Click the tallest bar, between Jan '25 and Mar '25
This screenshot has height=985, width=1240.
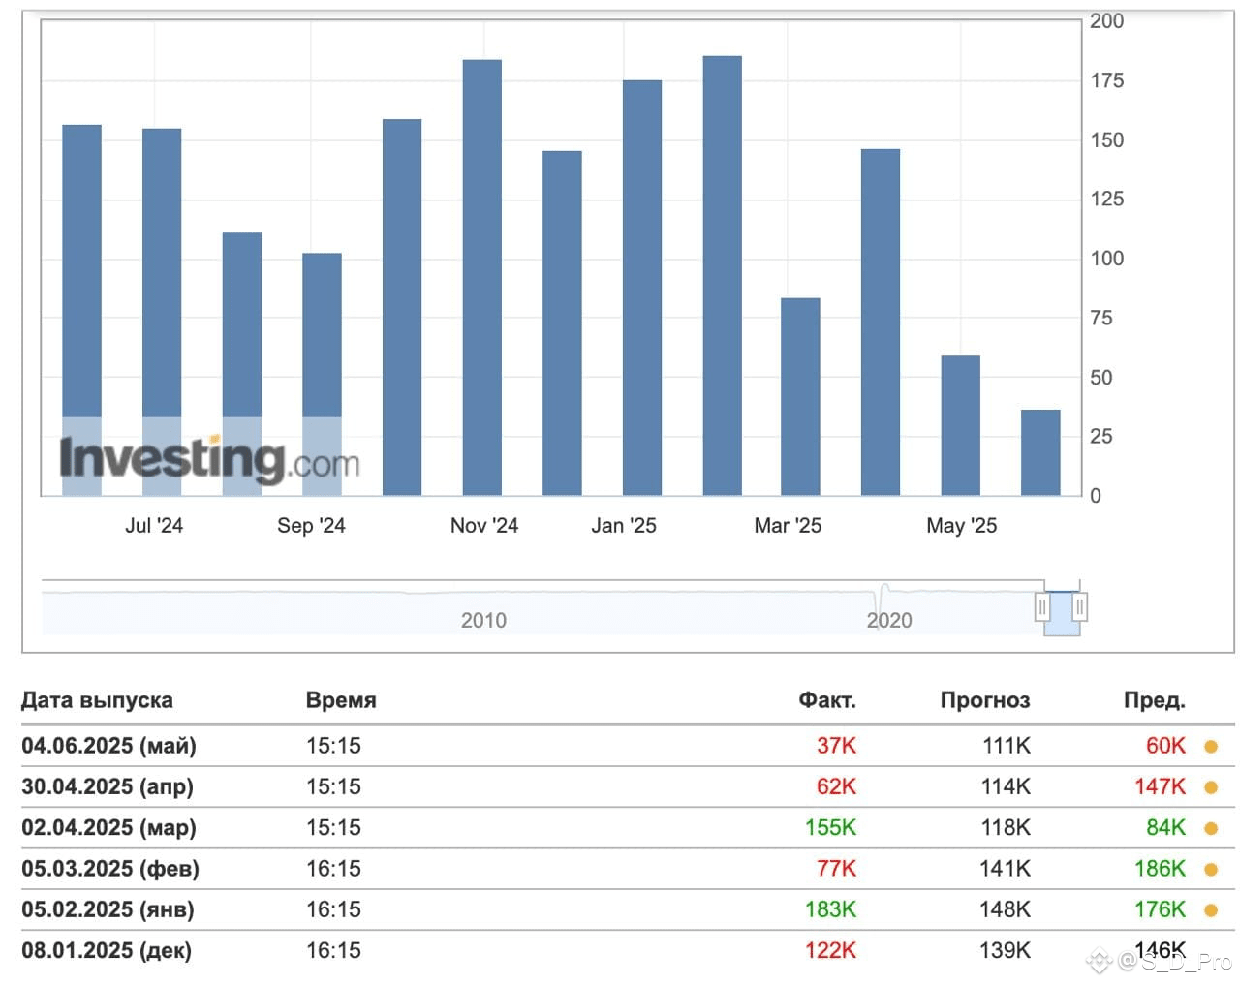point(722,276)
